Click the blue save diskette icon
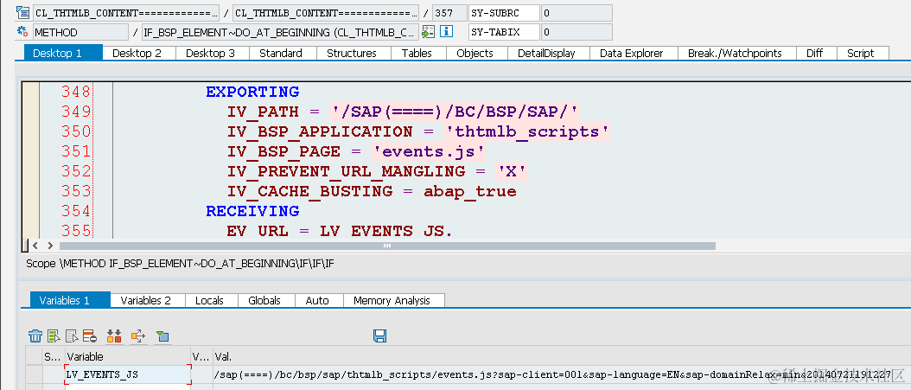911x390 pixels. click(380, 336)
